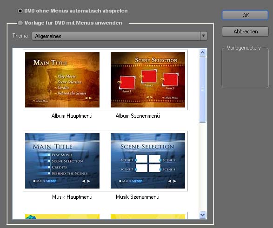Click the Abbrechen button
Viewport: 273px width, 228px height.
(245, 32)
